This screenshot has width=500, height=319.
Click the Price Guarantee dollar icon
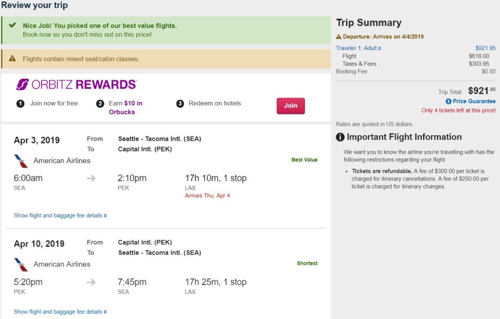[448, 101]
